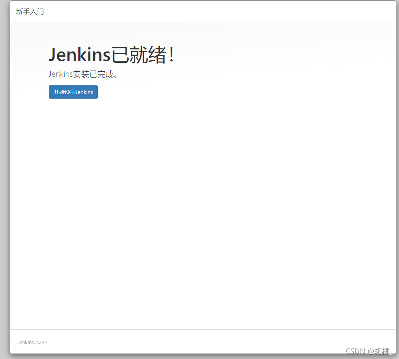Click the Jenkins 2.231 version label

tap(32, 343)
